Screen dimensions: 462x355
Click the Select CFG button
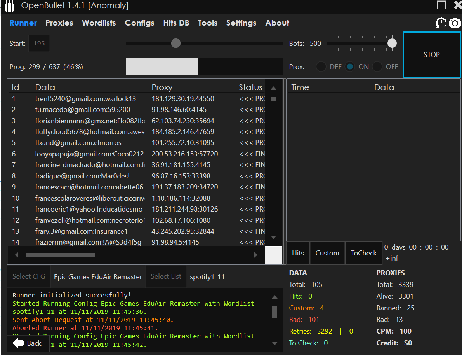[29, 276]
